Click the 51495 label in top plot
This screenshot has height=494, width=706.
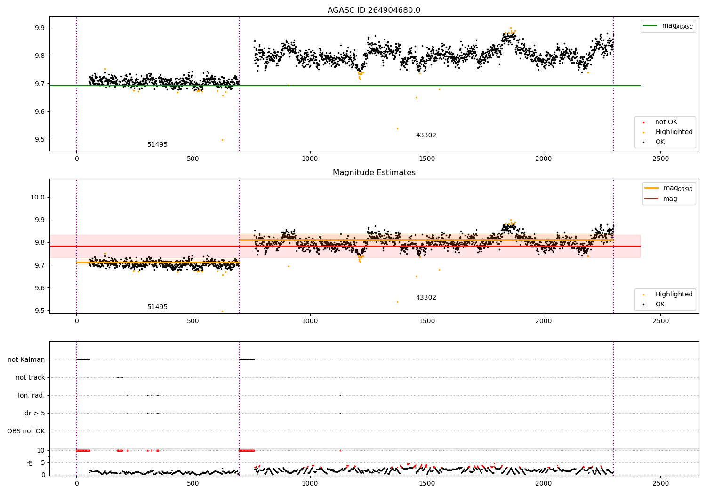157,145
